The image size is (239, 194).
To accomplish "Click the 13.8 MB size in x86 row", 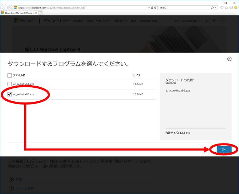I will pos(138,94).
